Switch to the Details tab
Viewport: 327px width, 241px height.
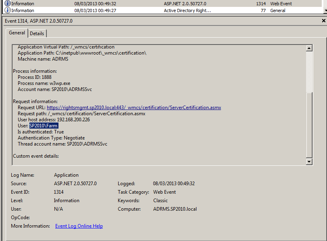coord(37,34)
